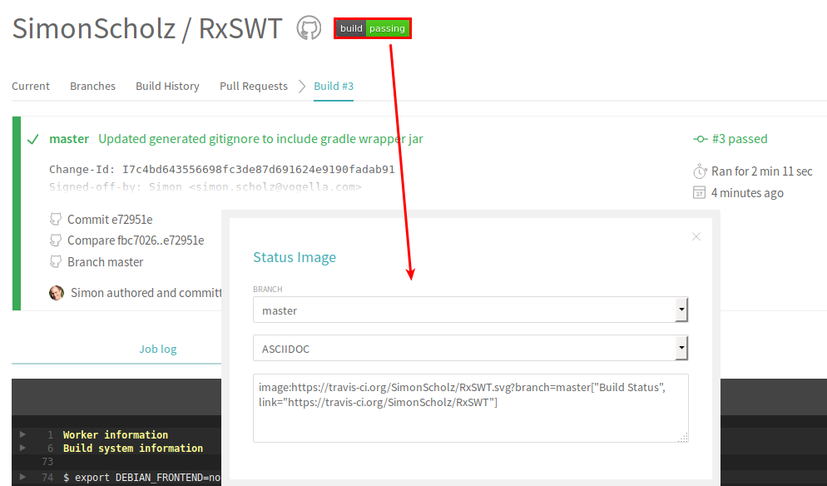
Task: Click the #3 passed build link
Action: [x=740, y=139]
